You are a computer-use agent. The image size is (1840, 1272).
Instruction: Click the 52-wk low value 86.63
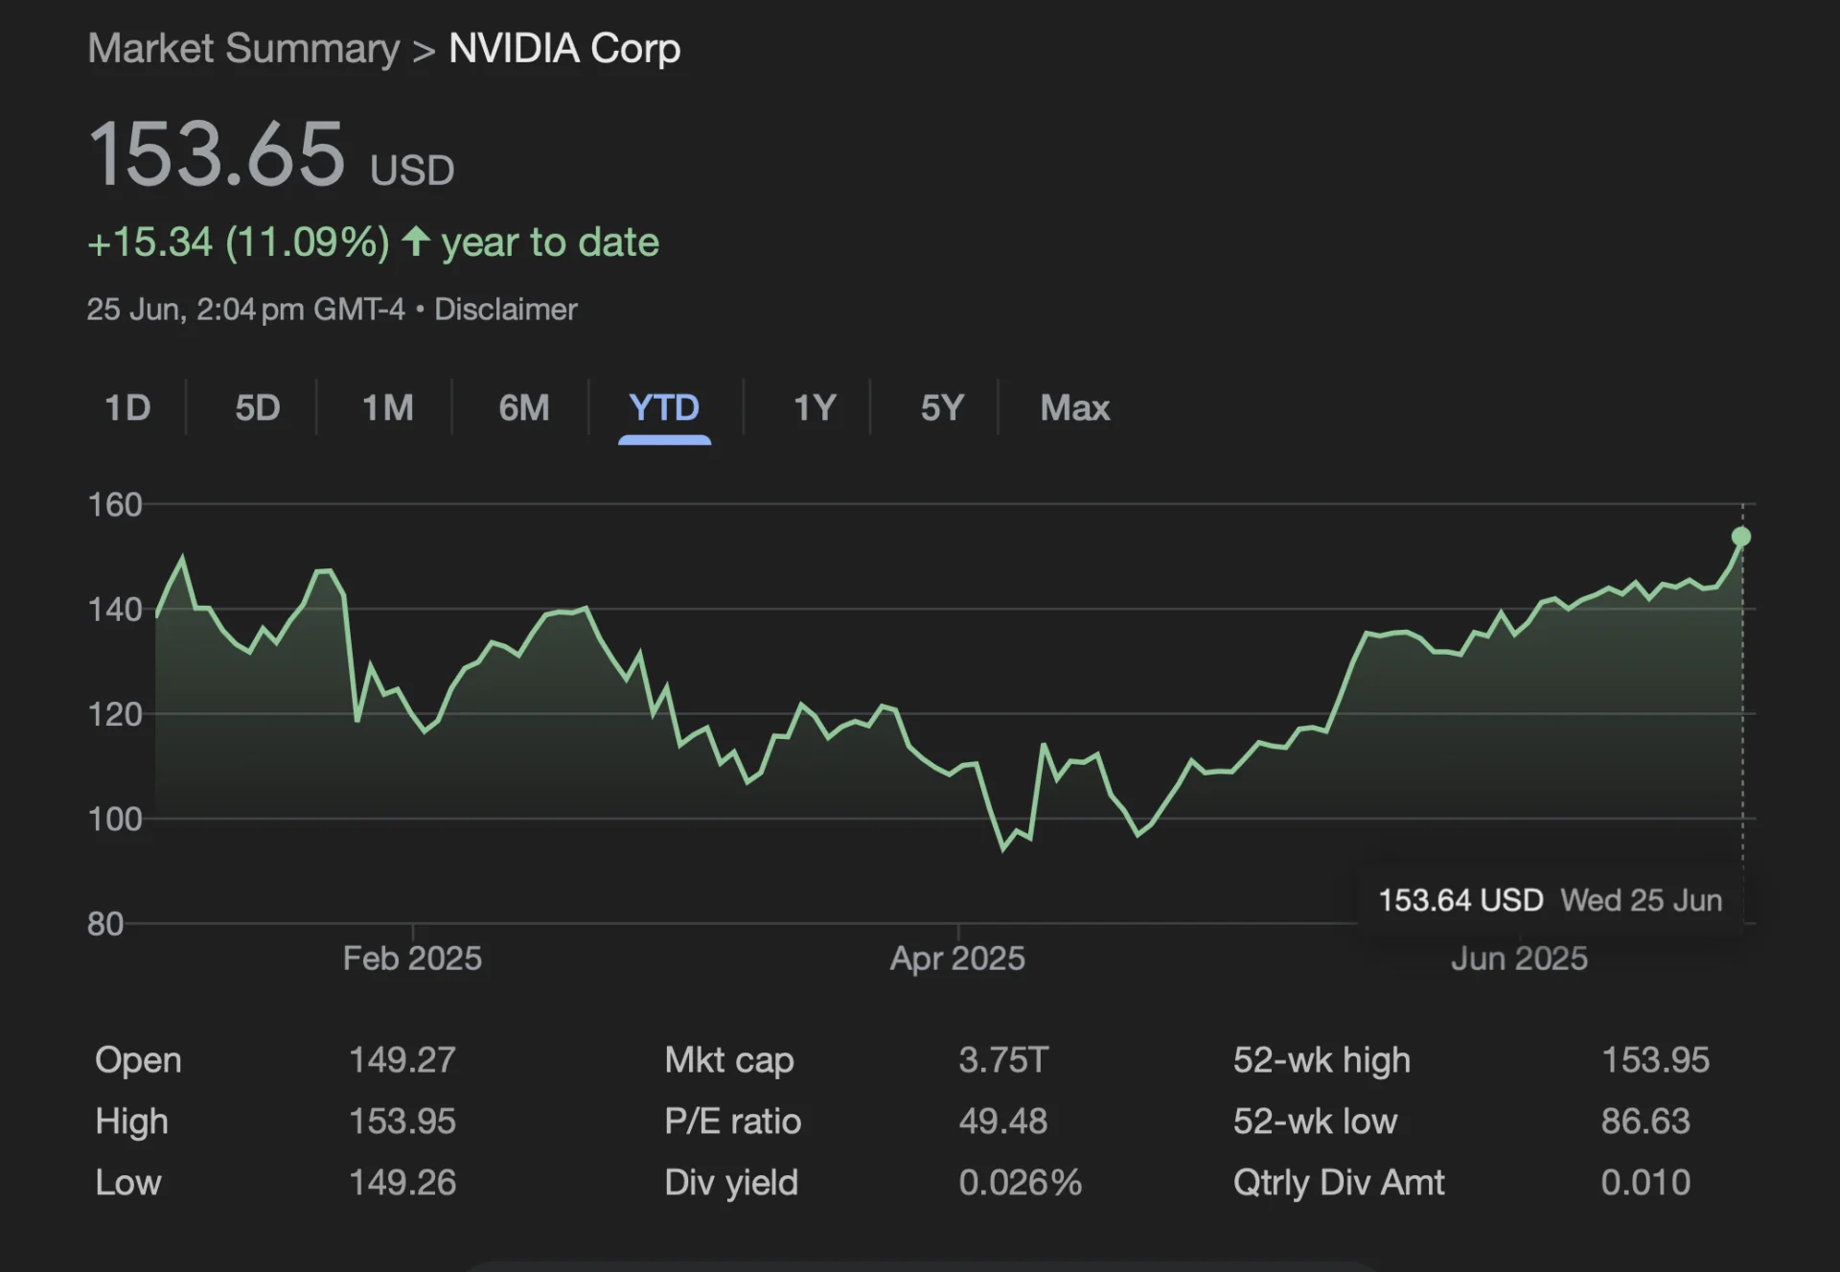[x=1645, y=1122]
